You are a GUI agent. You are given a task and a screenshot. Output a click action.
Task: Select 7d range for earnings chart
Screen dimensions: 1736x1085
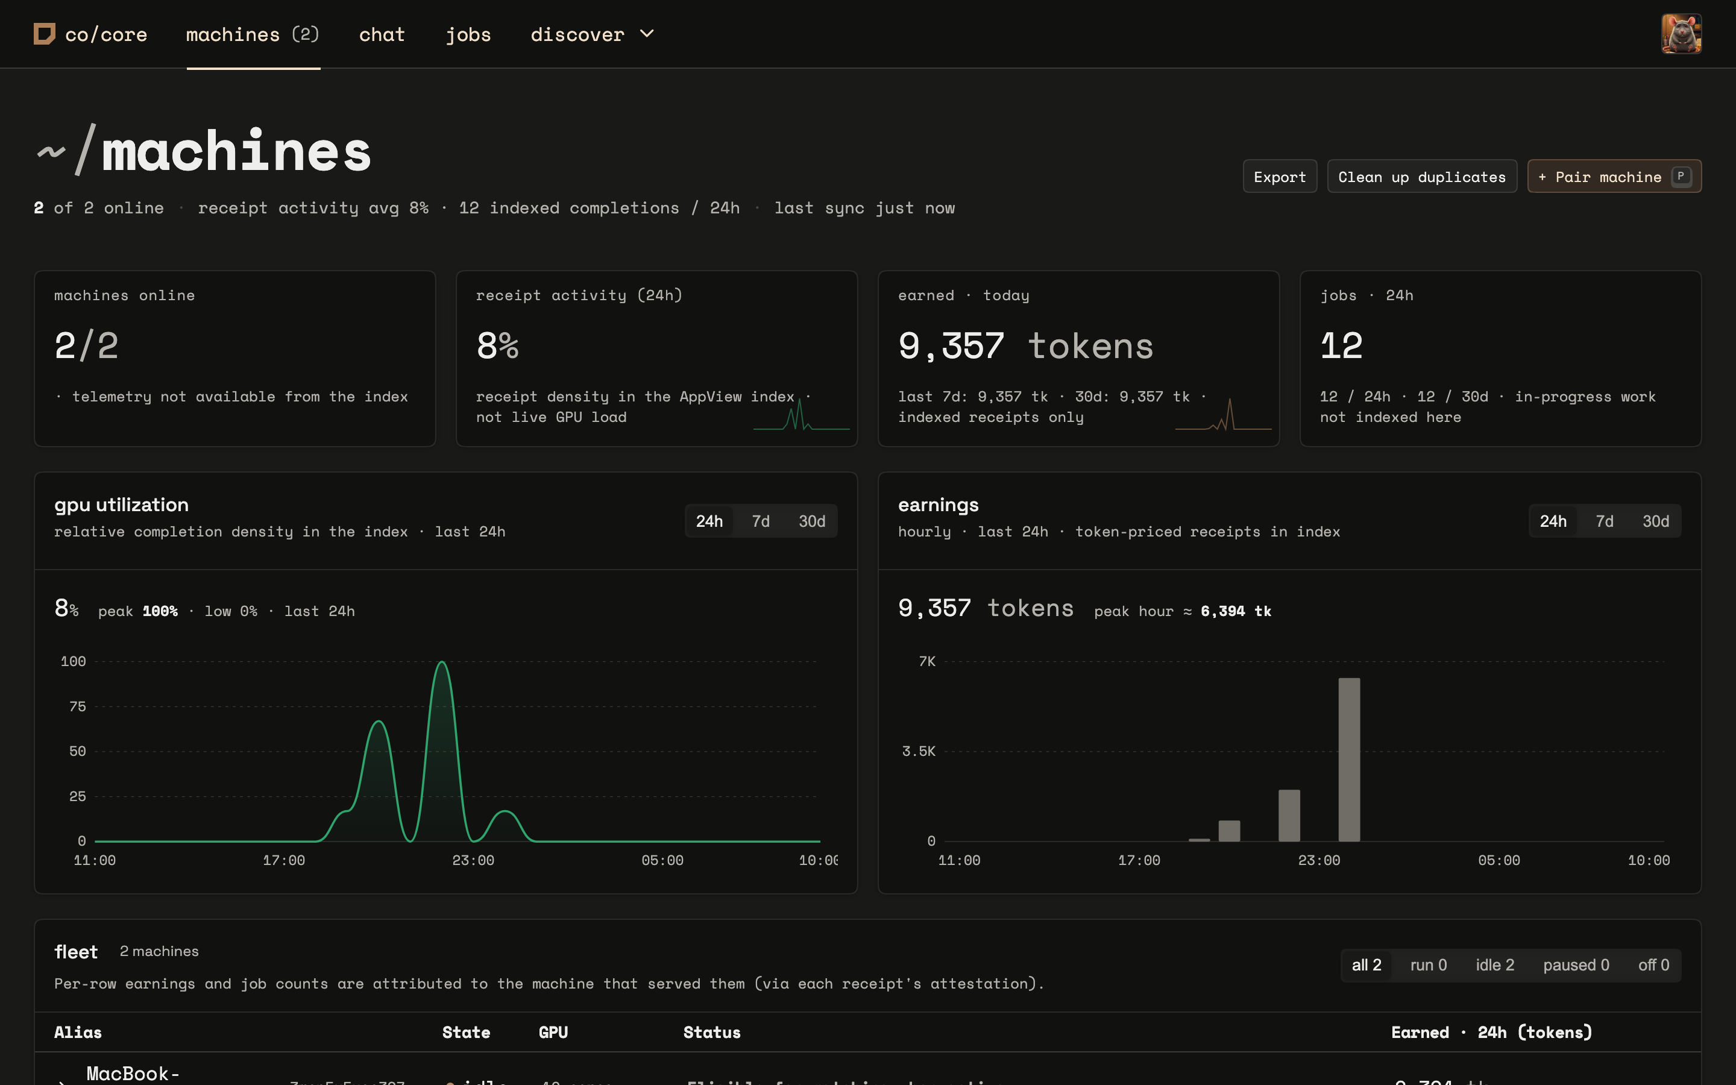[1604, 521]
